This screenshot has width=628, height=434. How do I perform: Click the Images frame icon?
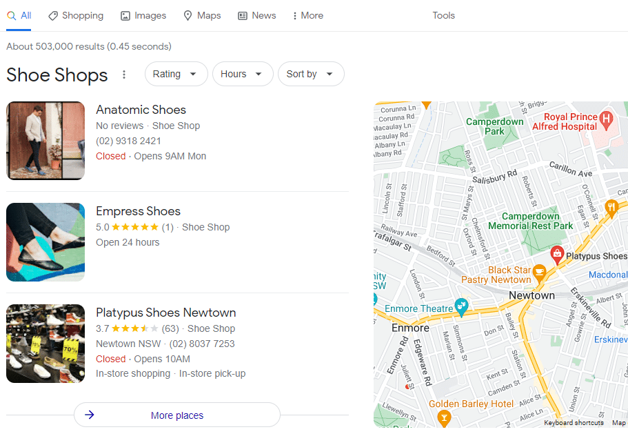coord(125,14)
